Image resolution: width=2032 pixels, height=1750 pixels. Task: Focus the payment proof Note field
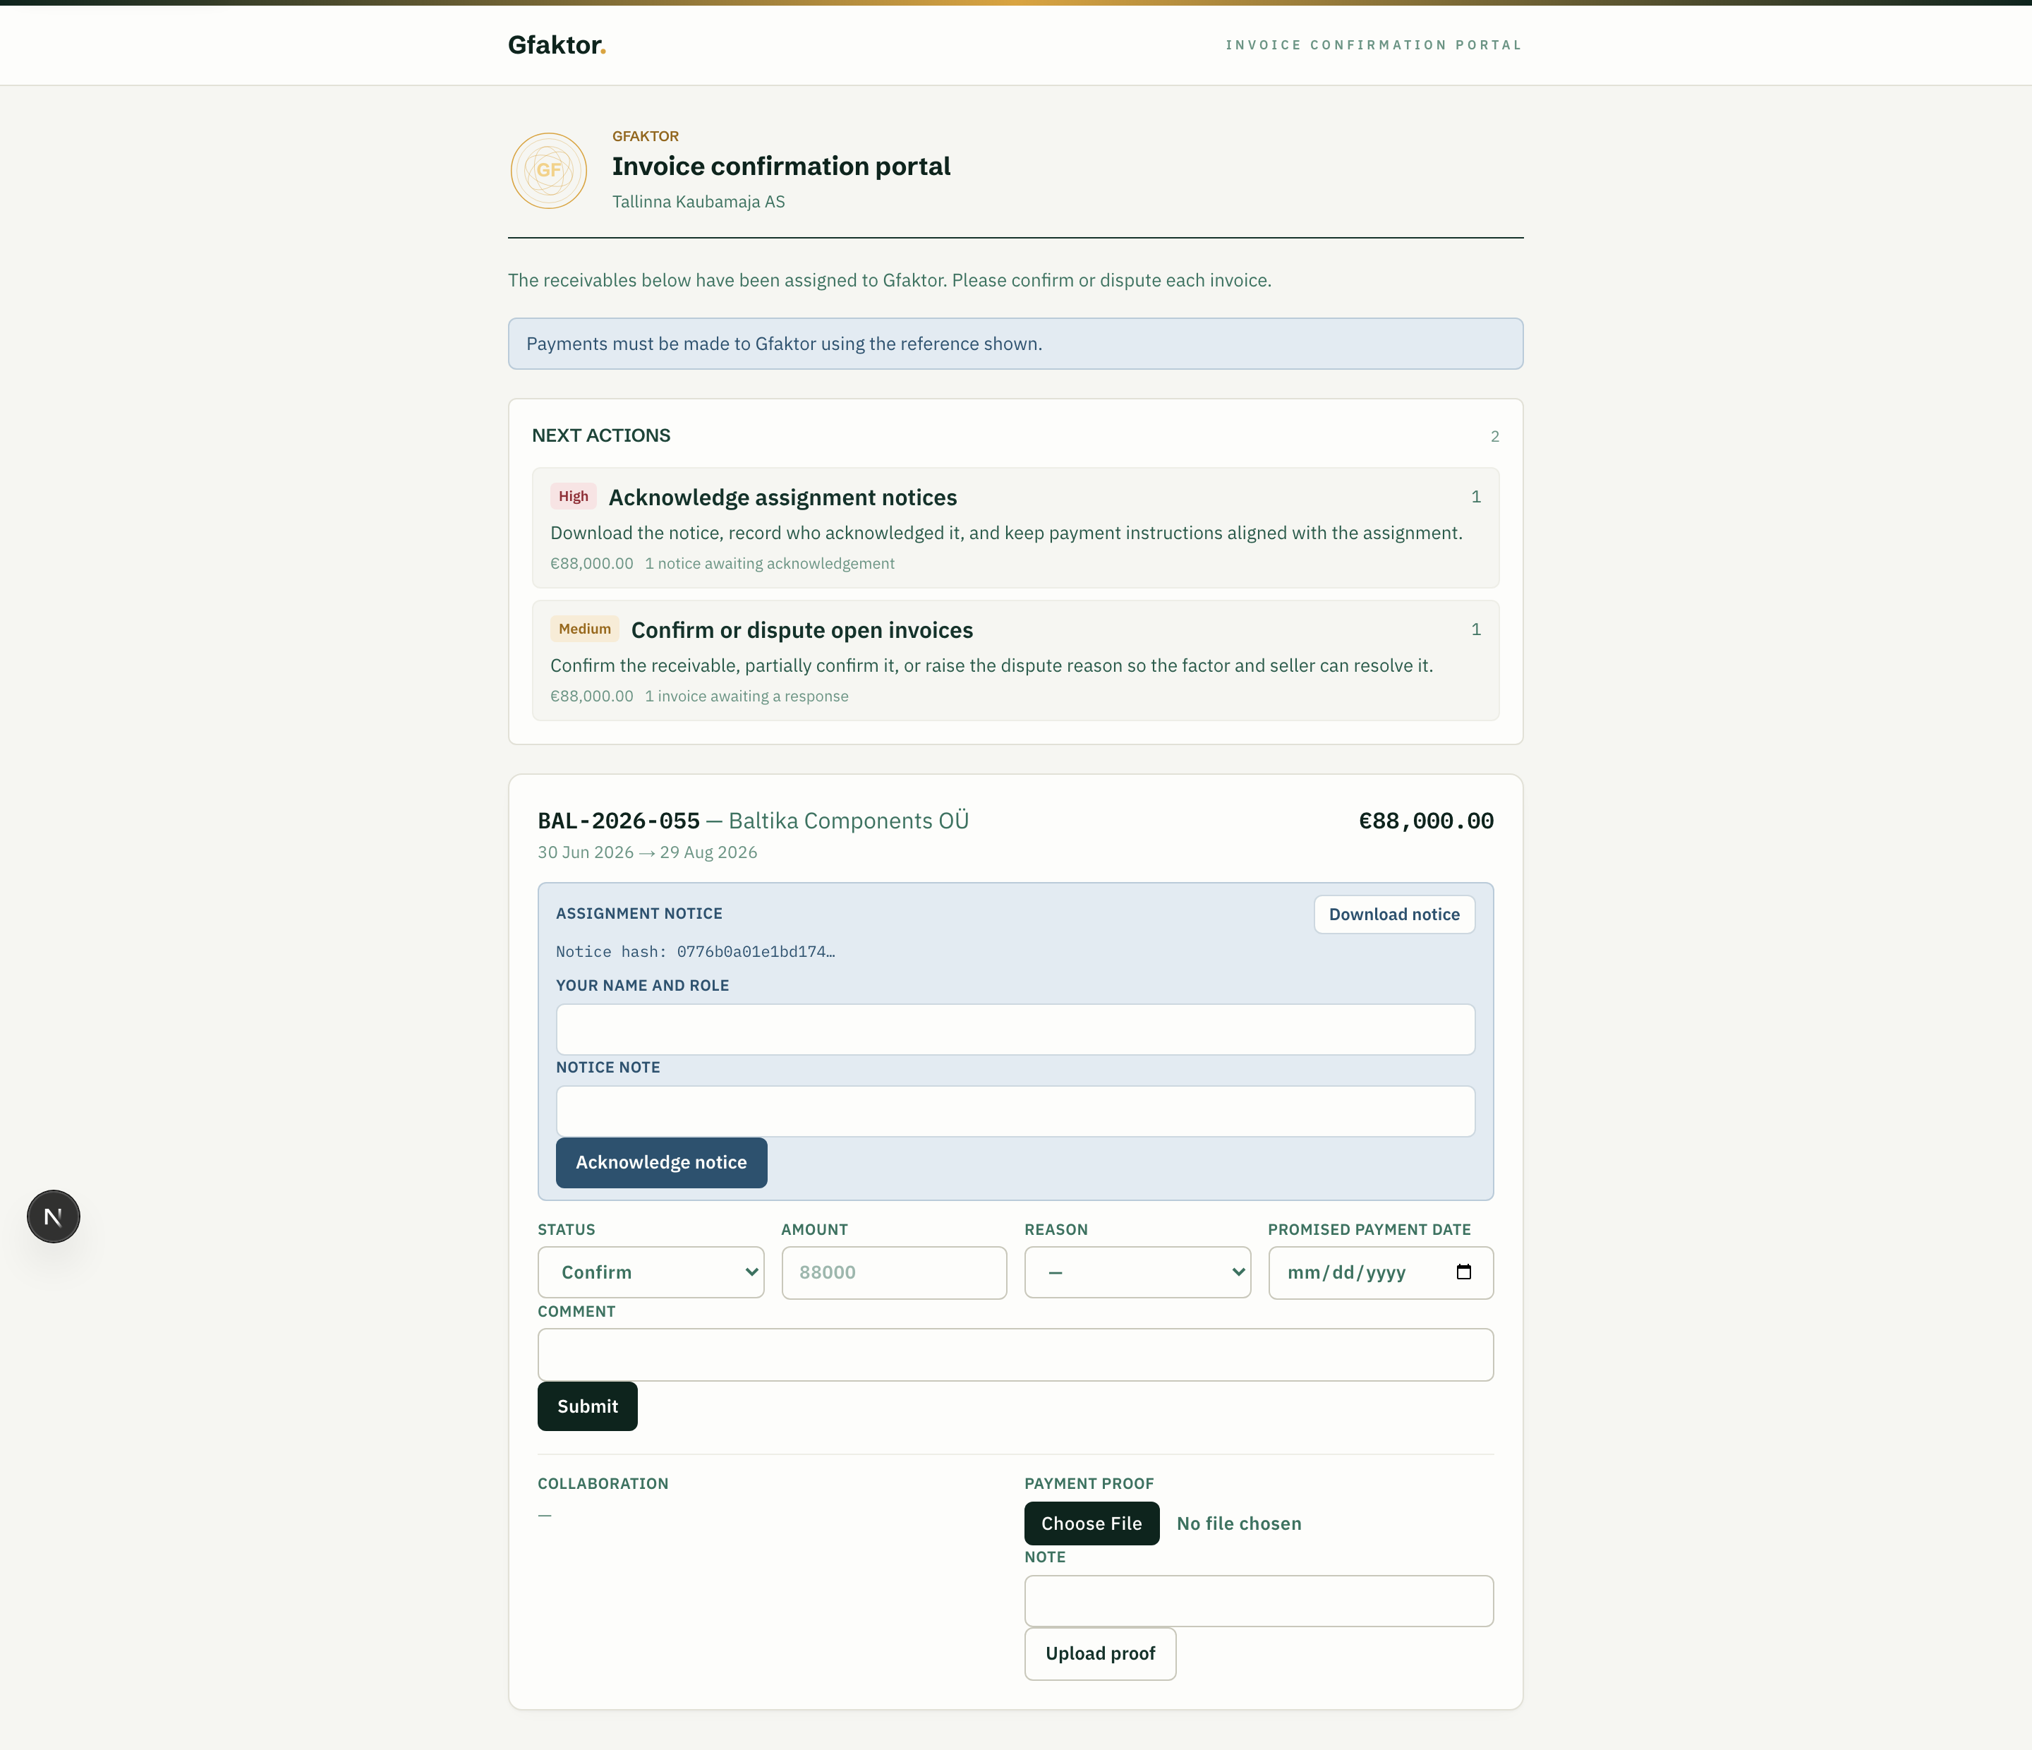click(x=1258, y=1601)
